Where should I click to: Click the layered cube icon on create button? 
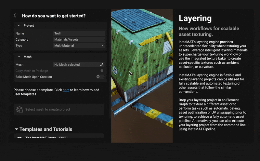pos(19,110)
